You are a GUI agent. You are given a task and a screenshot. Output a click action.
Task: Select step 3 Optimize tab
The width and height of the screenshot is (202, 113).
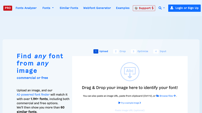pyautogui.click(x=139, y=51)
